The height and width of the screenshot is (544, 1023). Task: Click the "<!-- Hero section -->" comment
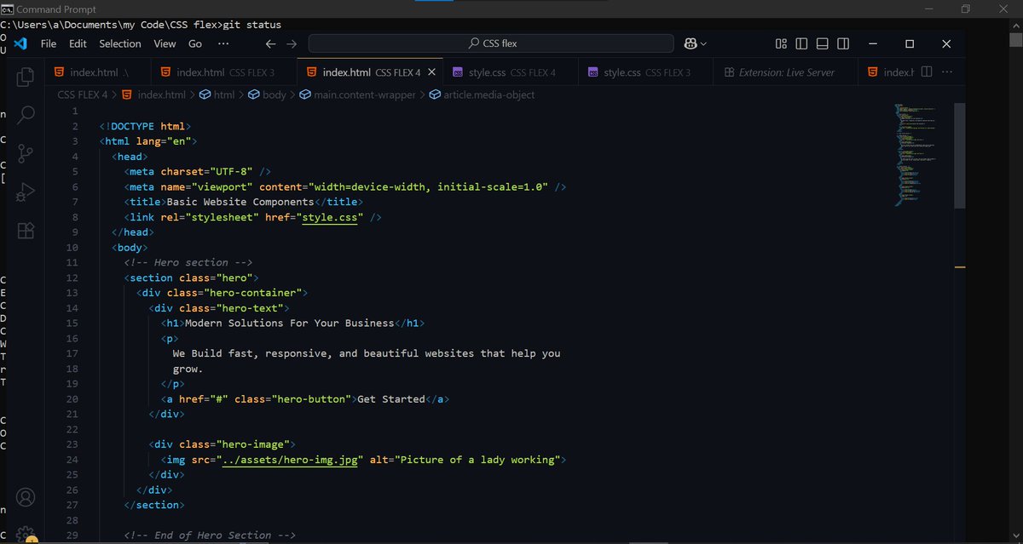pyautogui.click(x=188, y=262)
